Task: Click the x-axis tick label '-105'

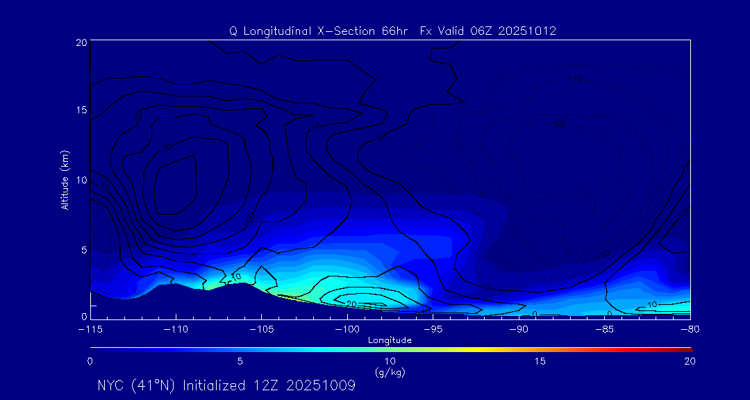Action: (261, 329)
